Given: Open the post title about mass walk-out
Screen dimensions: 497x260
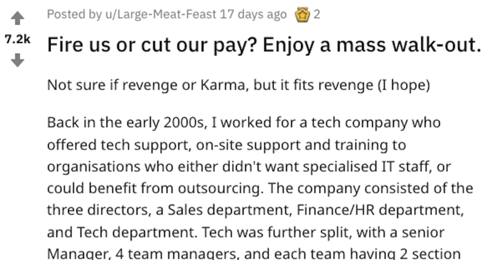Looking at the screenshot, I should click(x=265, y=45).
